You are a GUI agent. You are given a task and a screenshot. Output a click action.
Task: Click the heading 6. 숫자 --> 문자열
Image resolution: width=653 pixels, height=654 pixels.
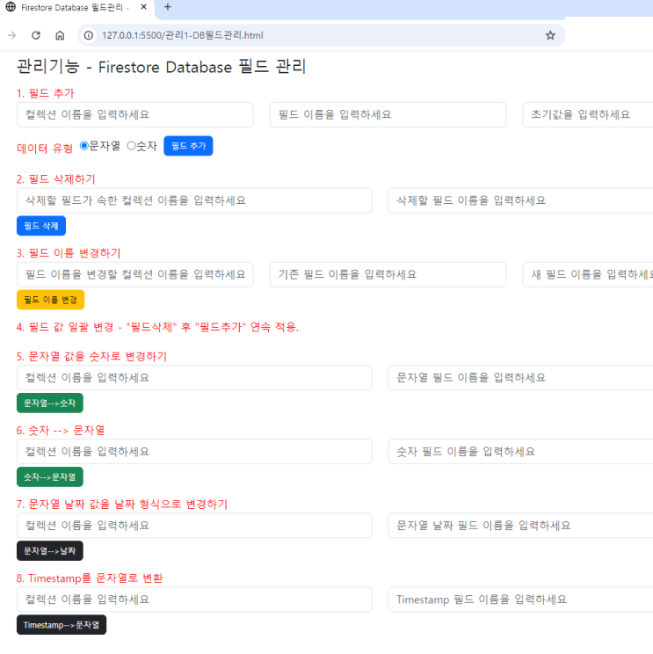point(61,431)
